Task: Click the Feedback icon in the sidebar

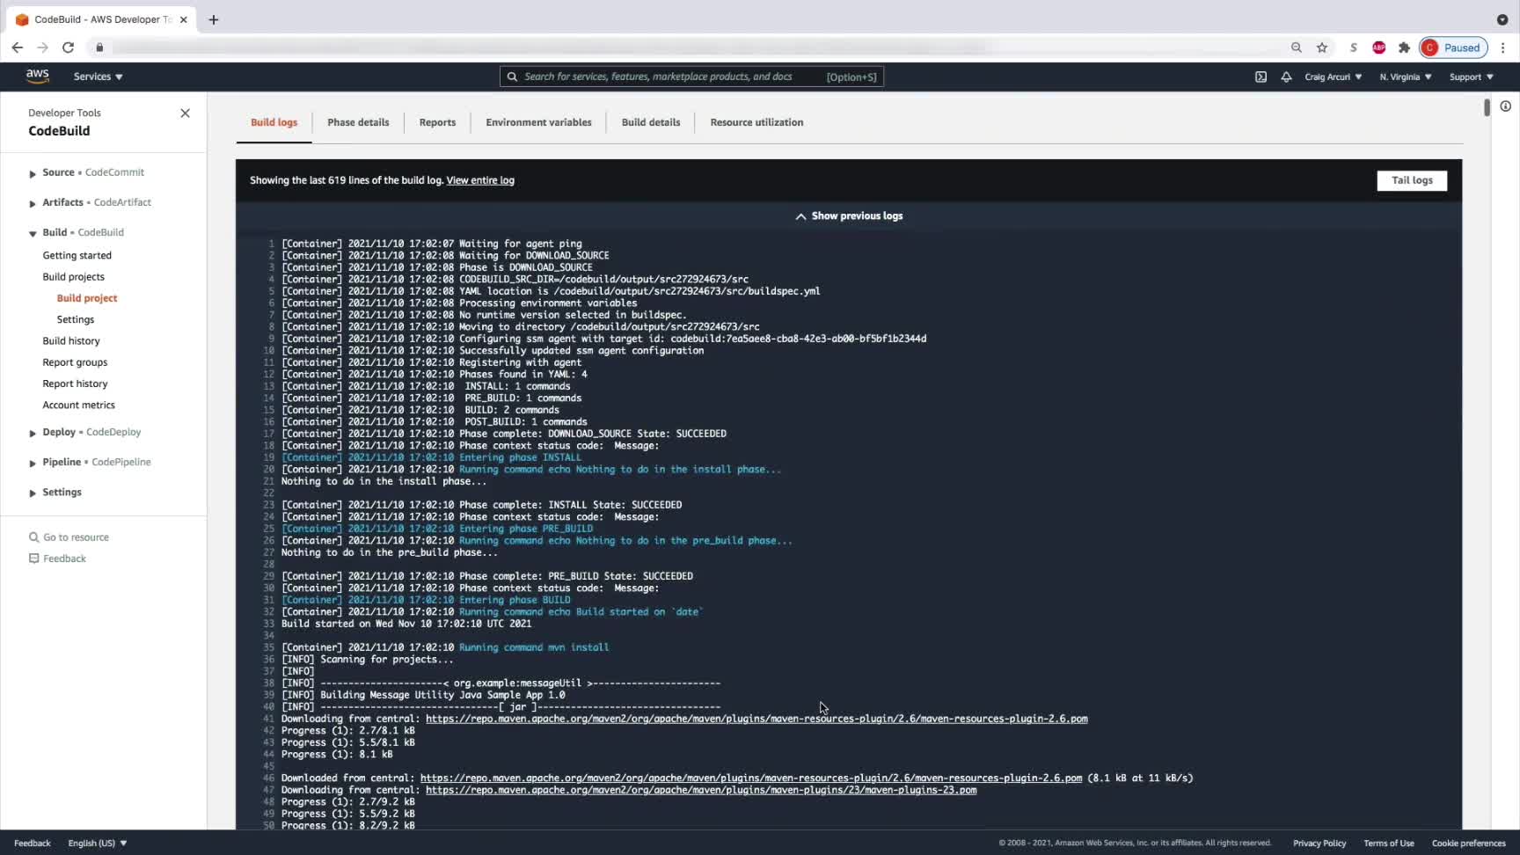Action: point(34,559)
